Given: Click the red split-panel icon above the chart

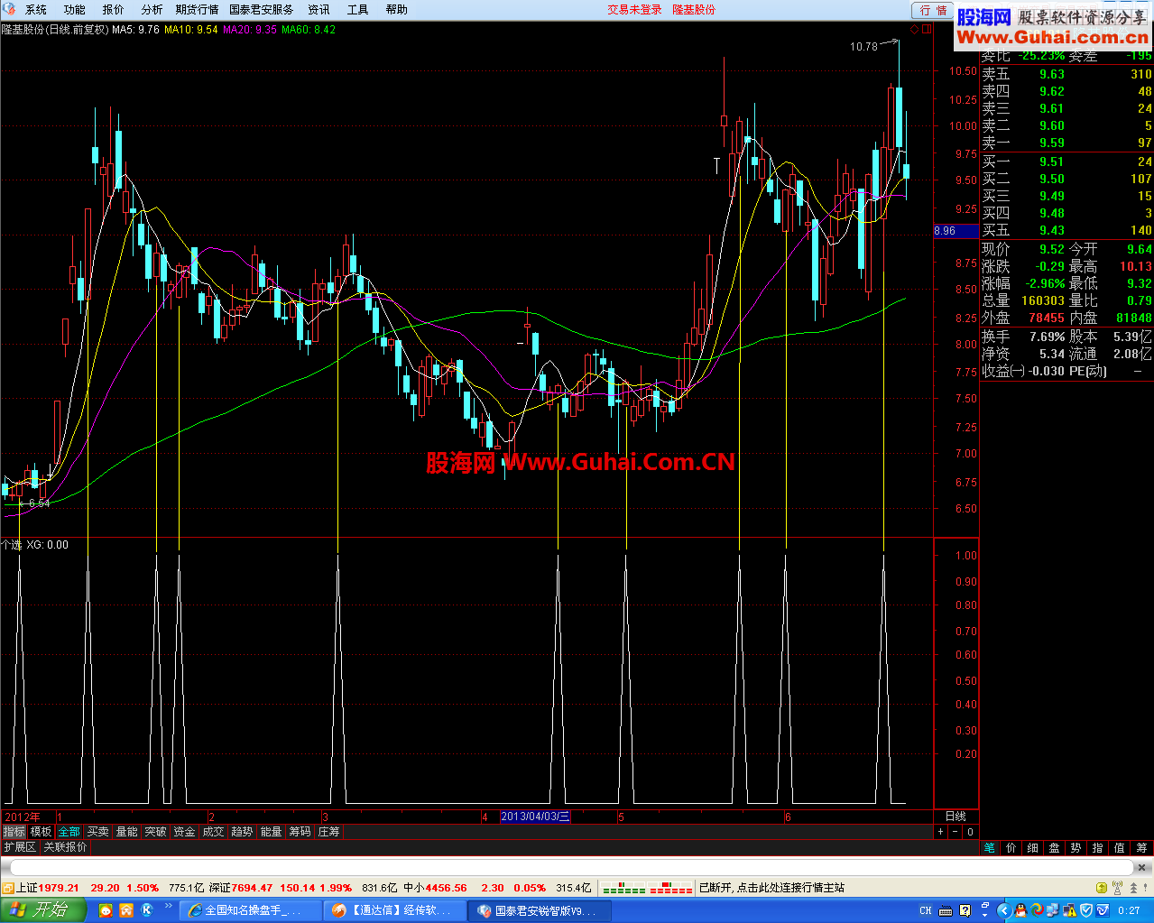Looking at the screenshot, I should [x=927, y=29].
